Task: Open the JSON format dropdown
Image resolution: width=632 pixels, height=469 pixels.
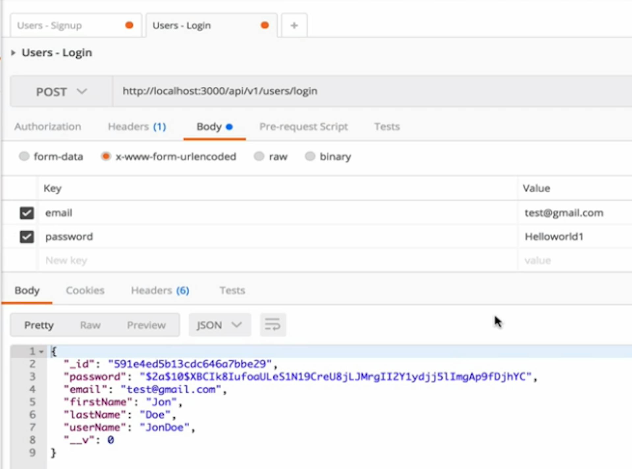Action: click(x=219, y=325)
